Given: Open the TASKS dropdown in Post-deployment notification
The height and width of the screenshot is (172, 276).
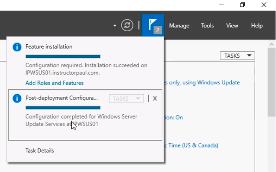Looking at the screenshot, I should 126,99.
